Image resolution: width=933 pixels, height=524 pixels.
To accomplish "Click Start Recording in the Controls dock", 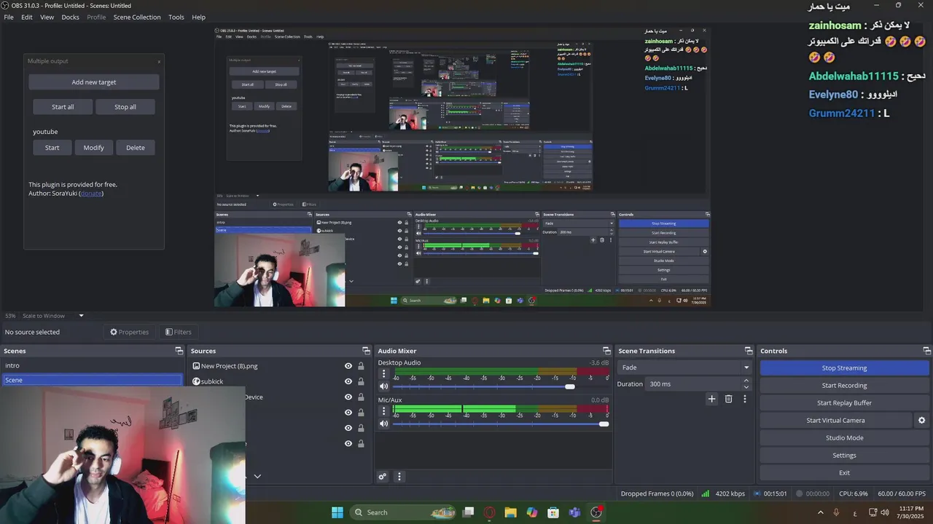I will 844,386.
